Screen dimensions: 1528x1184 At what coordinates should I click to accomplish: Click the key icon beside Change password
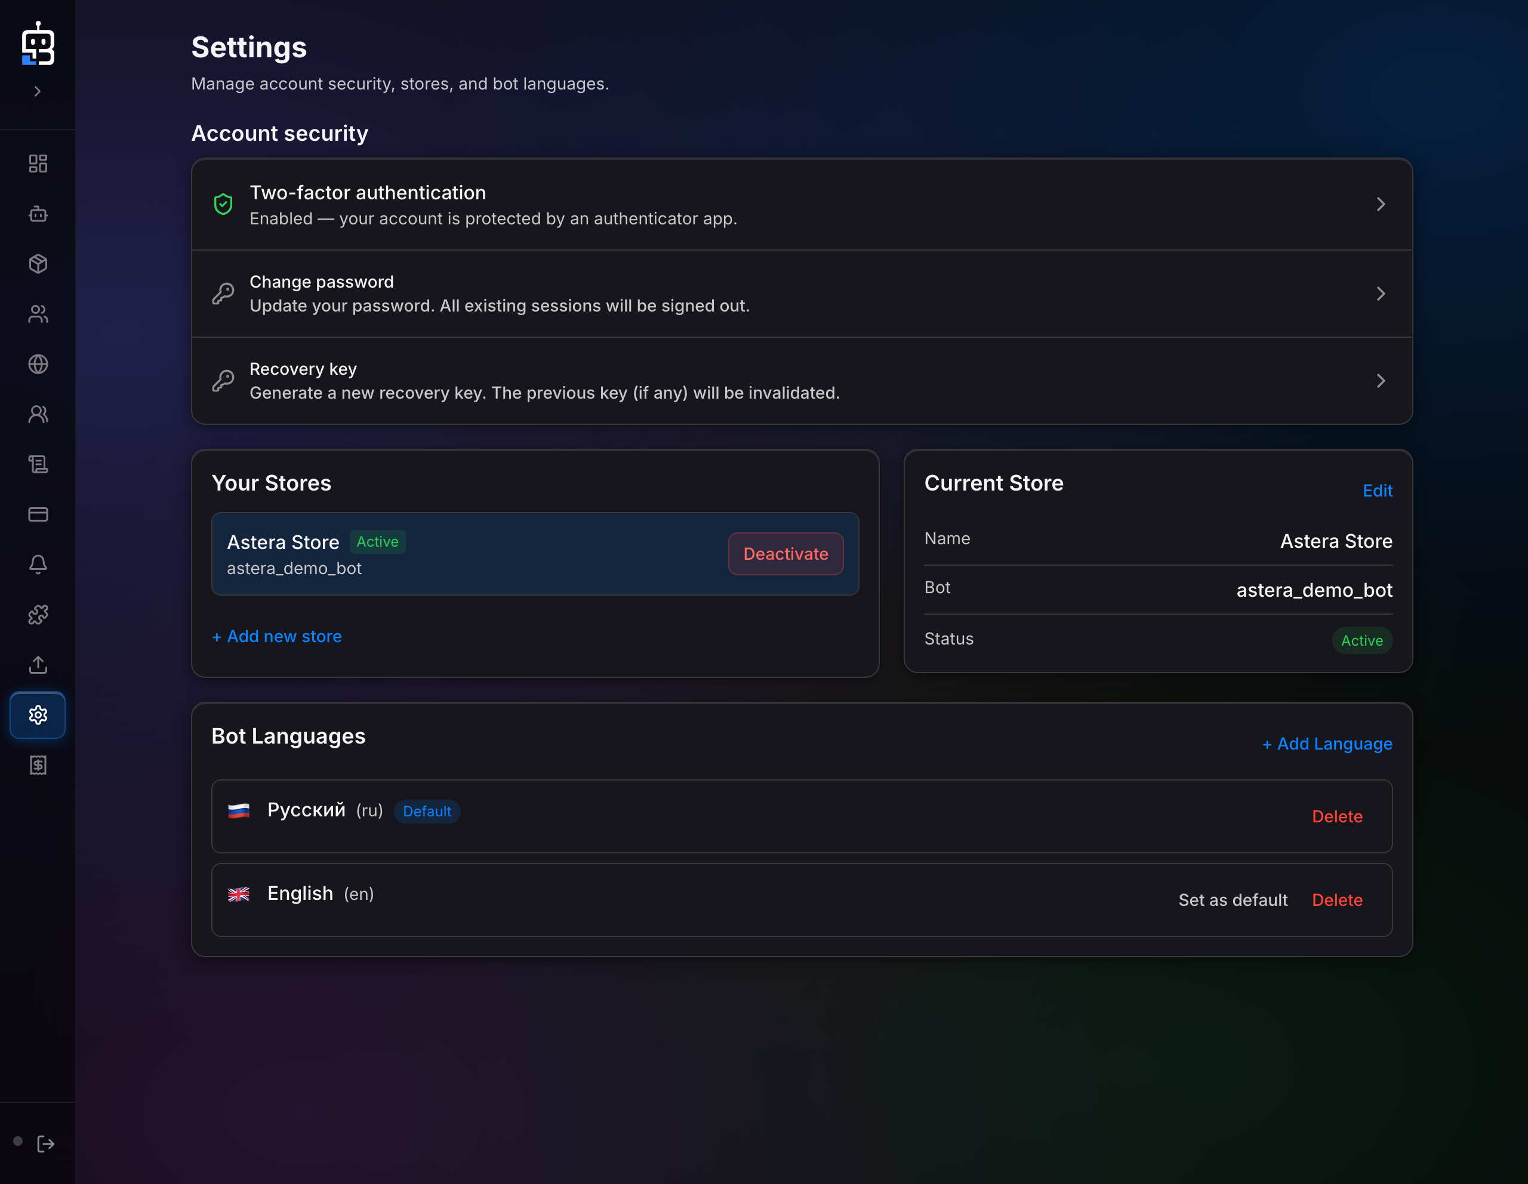click(x=223, y=294)
